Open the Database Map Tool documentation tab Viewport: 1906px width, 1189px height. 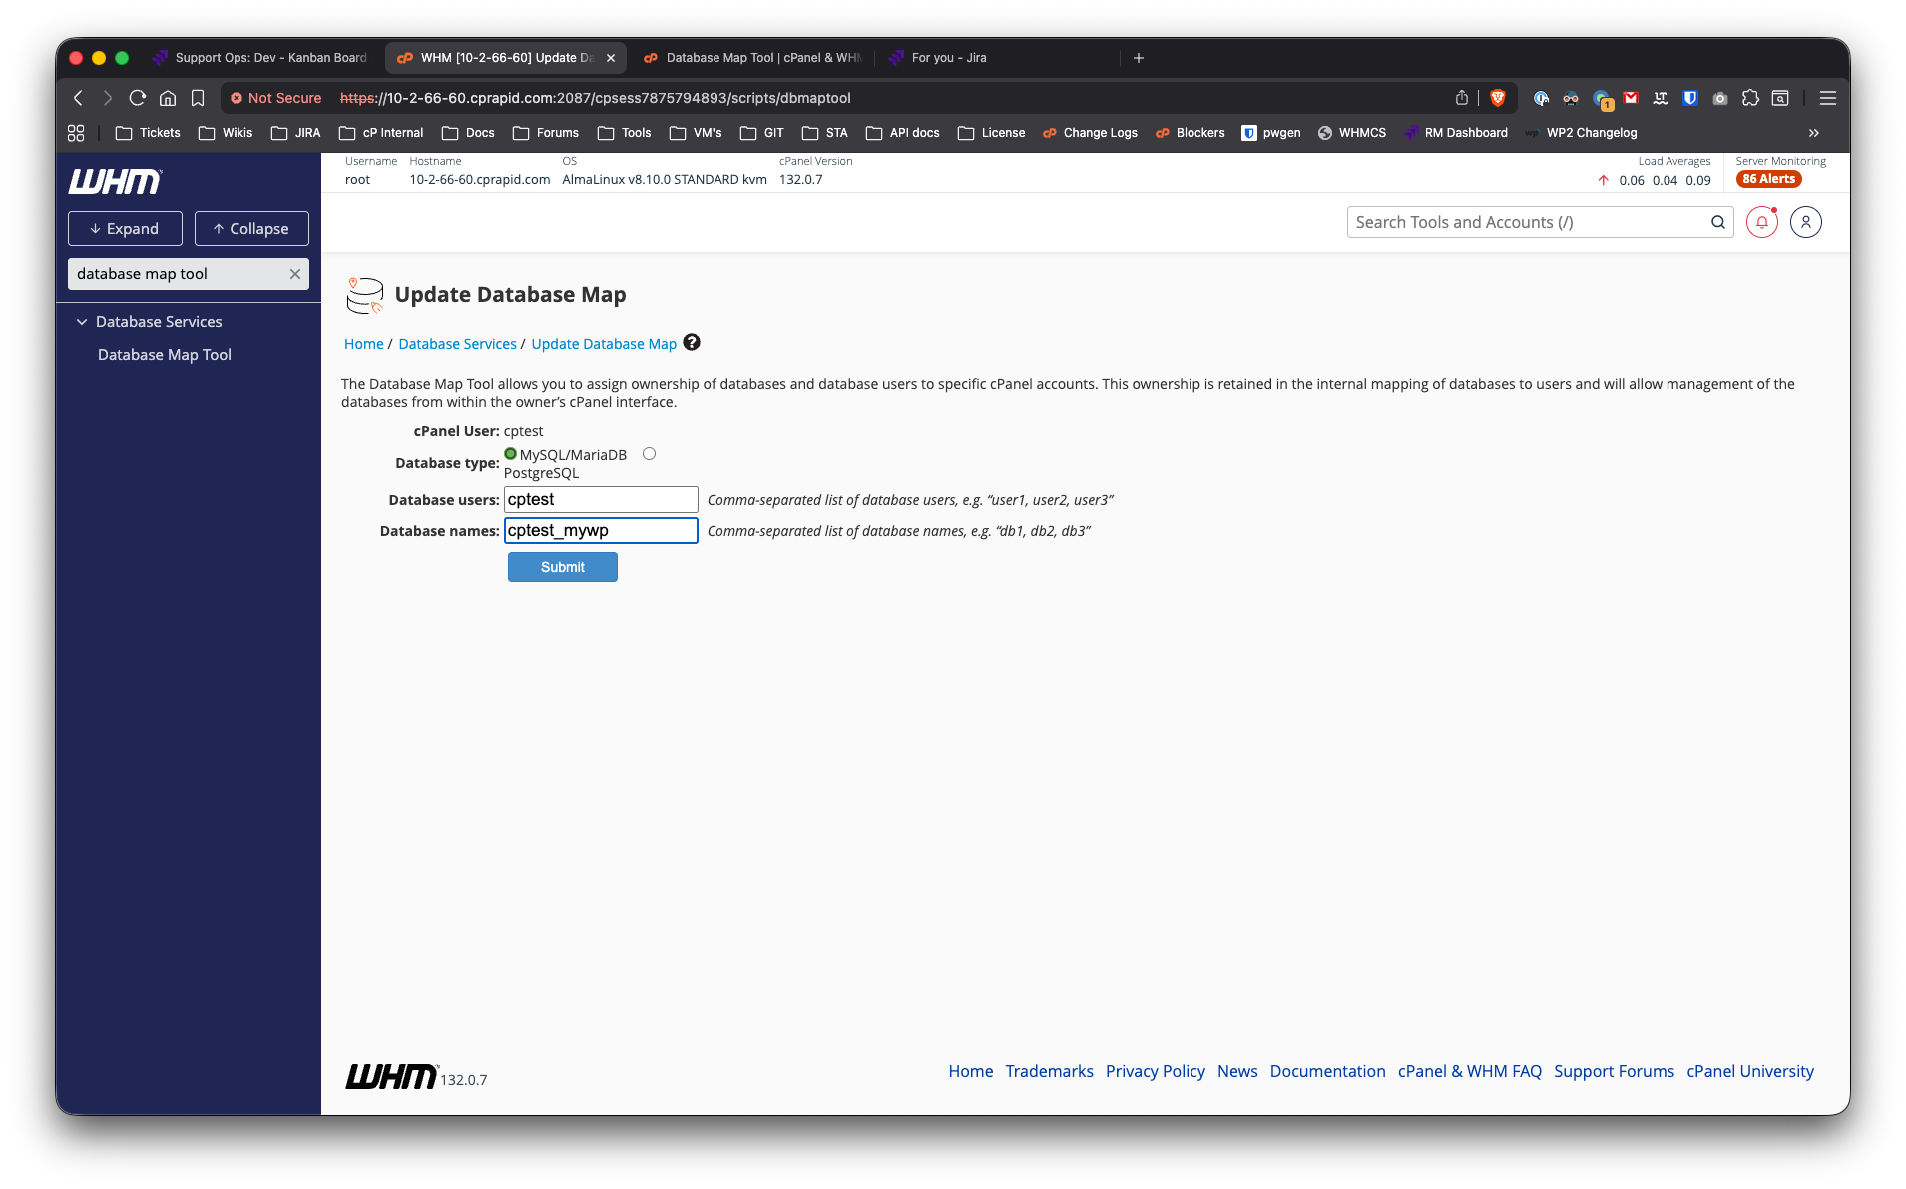(x=753, y=58)
